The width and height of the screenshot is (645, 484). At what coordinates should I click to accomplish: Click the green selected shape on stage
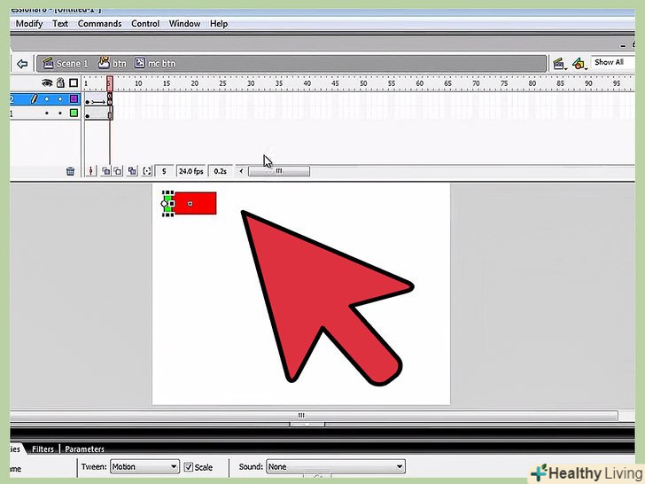click(167, 204)
